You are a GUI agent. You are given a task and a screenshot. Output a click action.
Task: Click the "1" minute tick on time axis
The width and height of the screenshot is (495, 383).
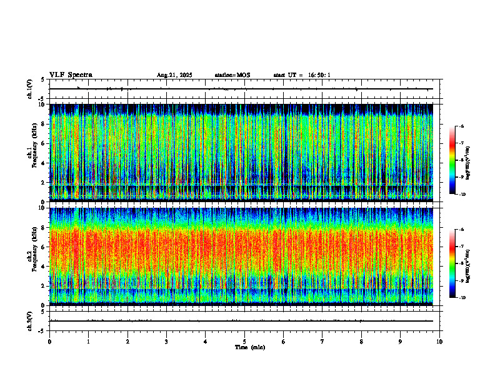(x=88, y=342)
